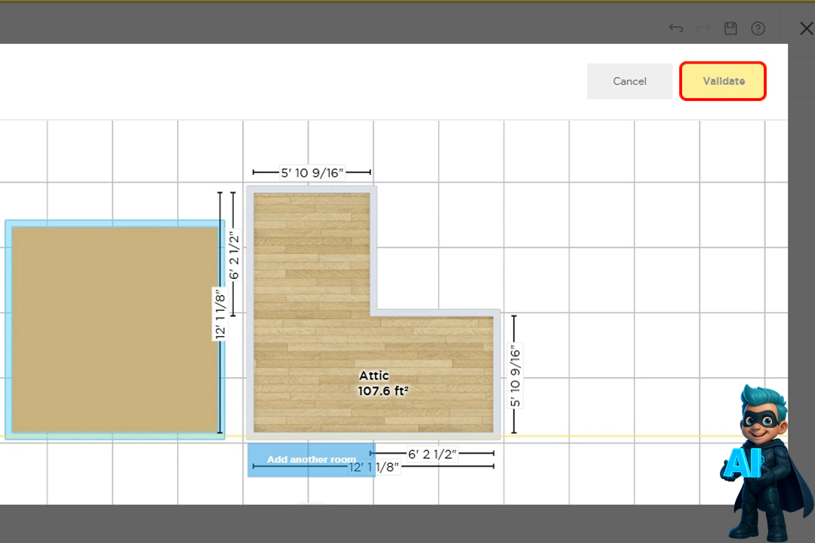Select the horizontal 6' 2 1/2" dimension below room

[x=432, y=454]
